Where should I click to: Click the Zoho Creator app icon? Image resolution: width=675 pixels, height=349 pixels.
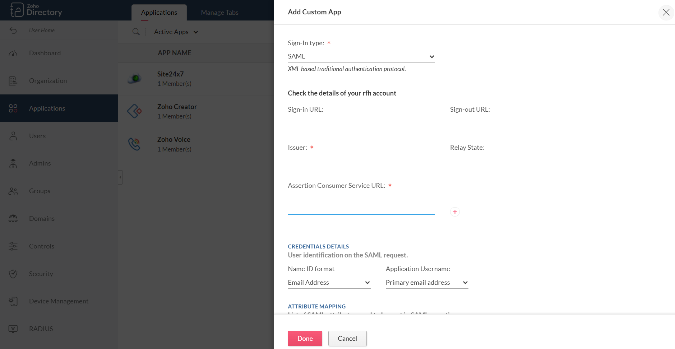point(134,111)
